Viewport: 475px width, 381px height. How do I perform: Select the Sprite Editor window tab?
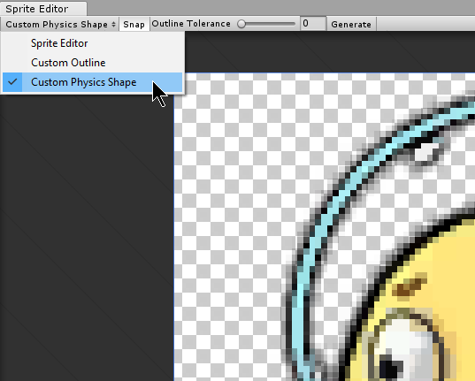click(x=43, y=9)
